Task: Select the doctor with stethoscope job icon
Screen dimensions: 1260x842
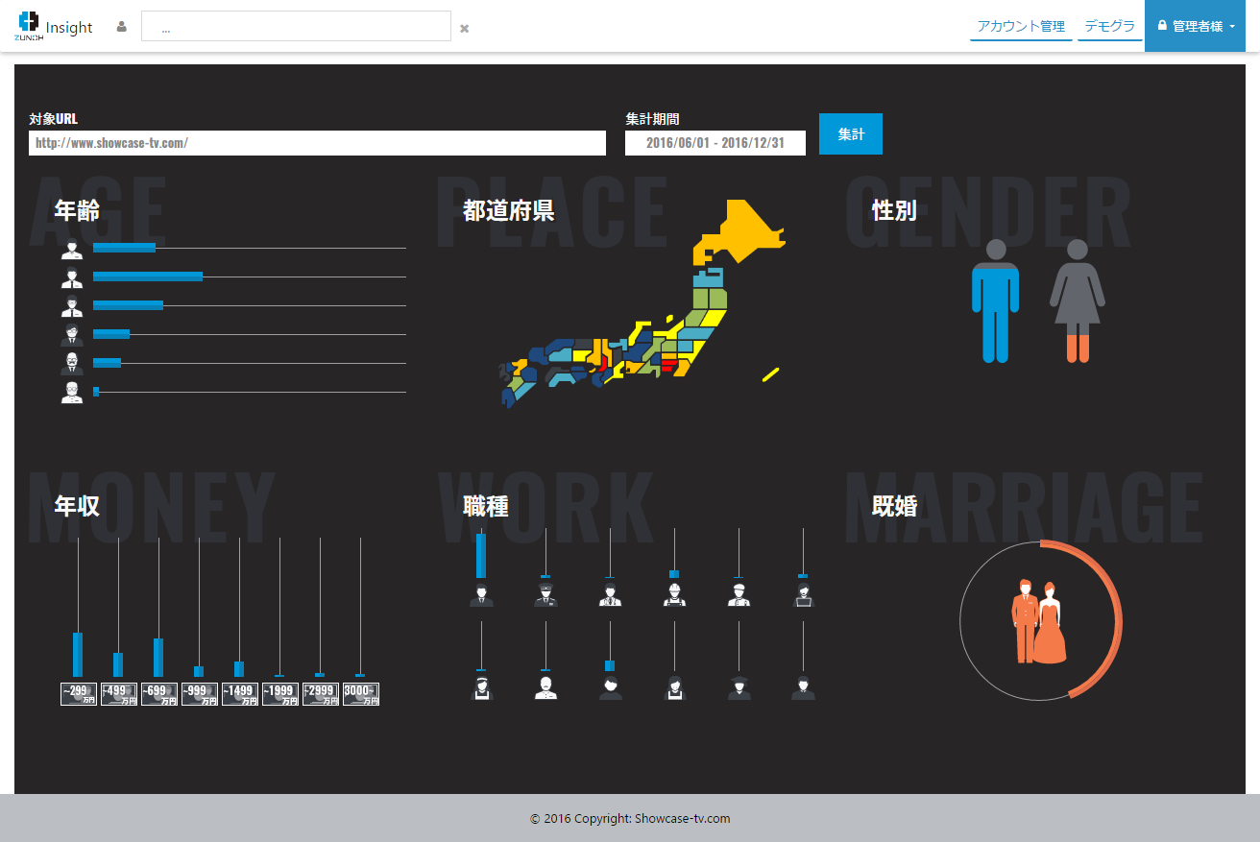Action: click(x=610, y=595)
